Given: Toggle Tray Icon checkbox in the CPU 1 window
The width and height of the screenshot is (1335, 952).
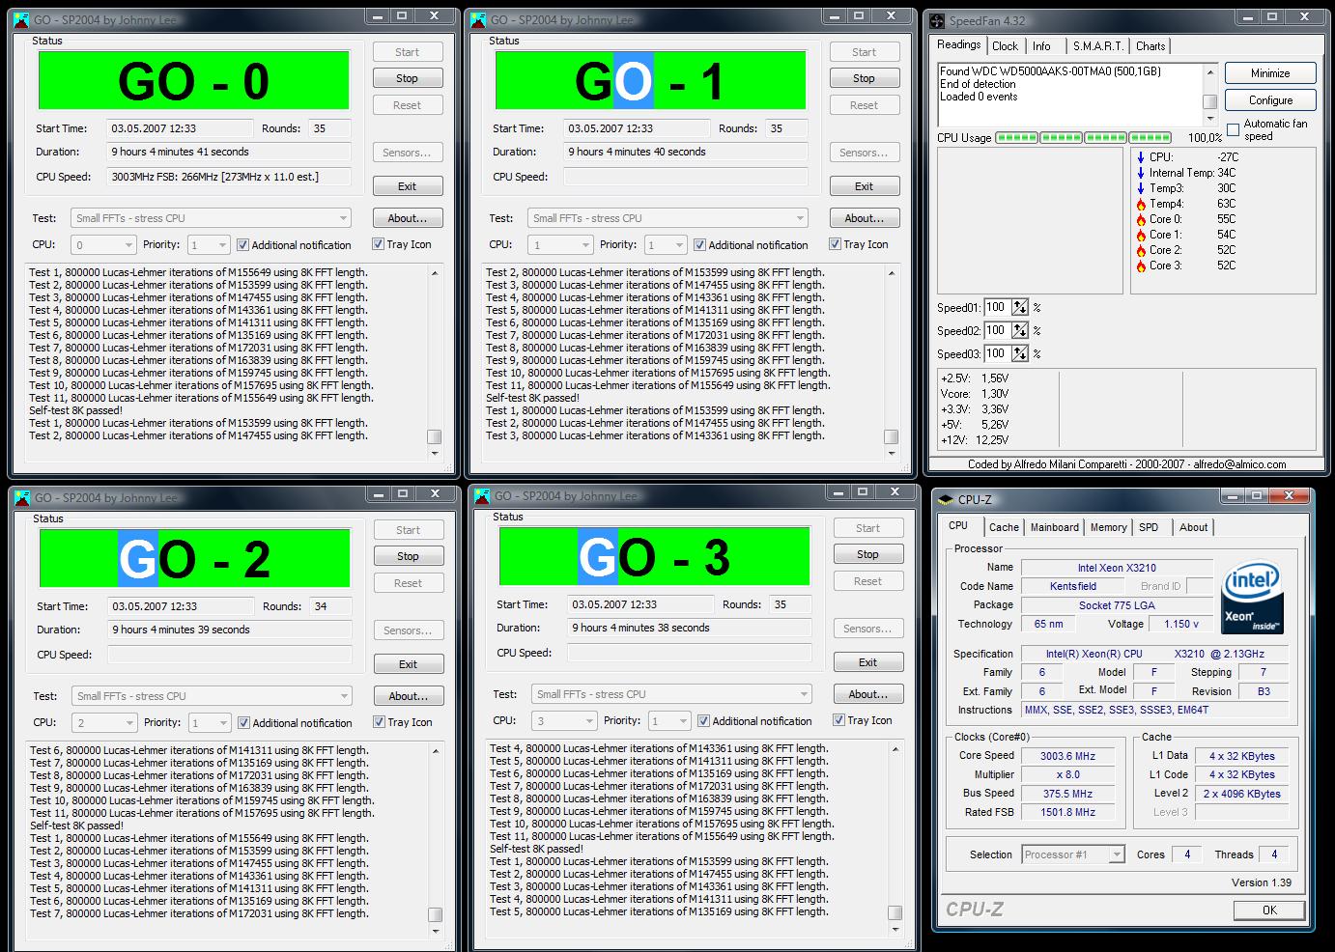Looking at the screenshot, I should coord(835,244).
